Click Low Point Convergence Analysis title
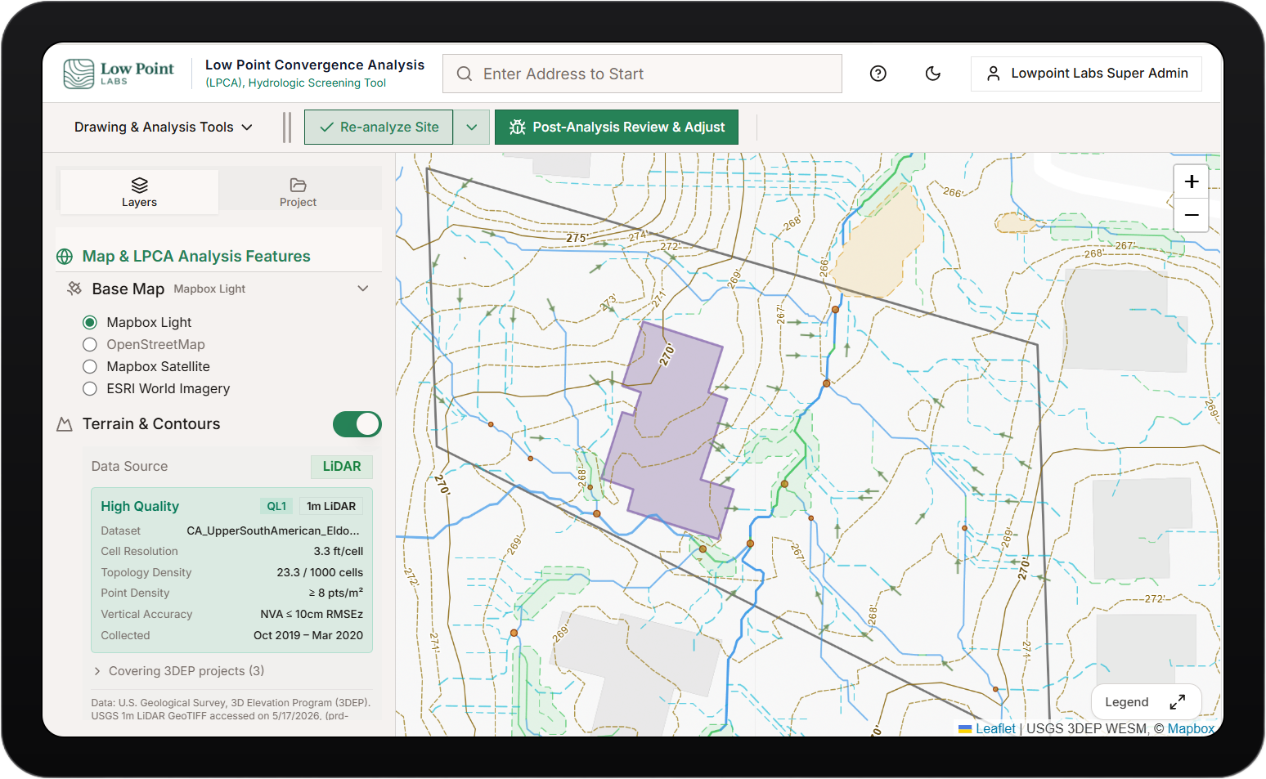Viewport: 1266px width, 779px height. tap(315, 65)
